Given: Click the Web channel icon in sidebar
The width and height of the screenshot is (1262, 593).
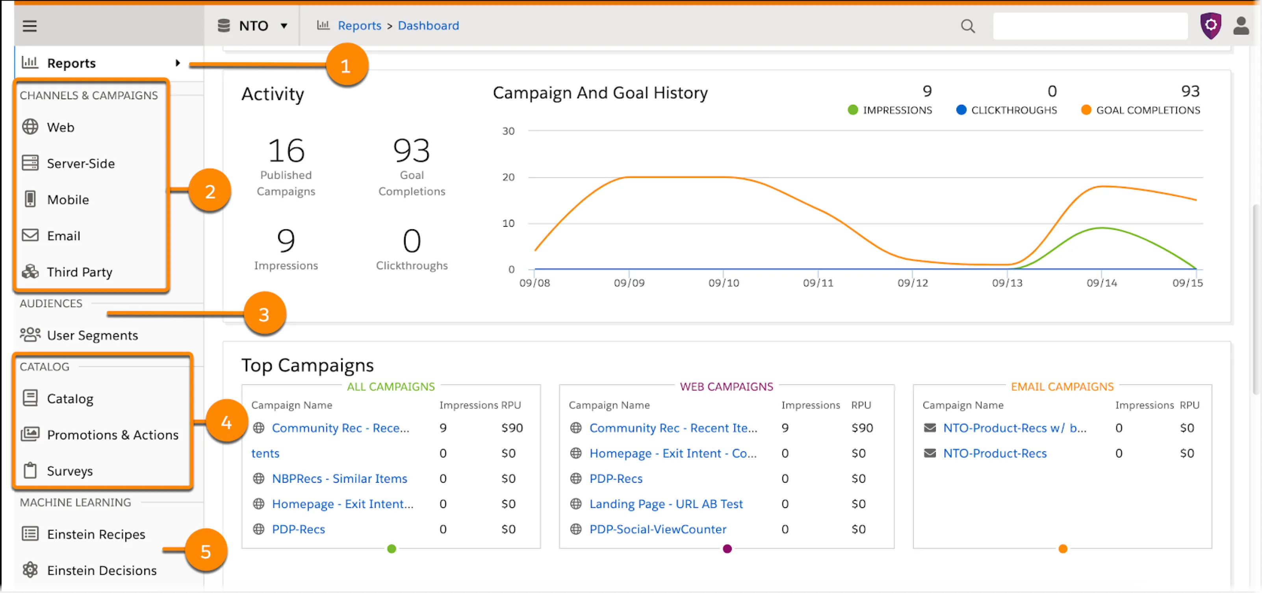Looking at the screenshot, I should point(30,126).
